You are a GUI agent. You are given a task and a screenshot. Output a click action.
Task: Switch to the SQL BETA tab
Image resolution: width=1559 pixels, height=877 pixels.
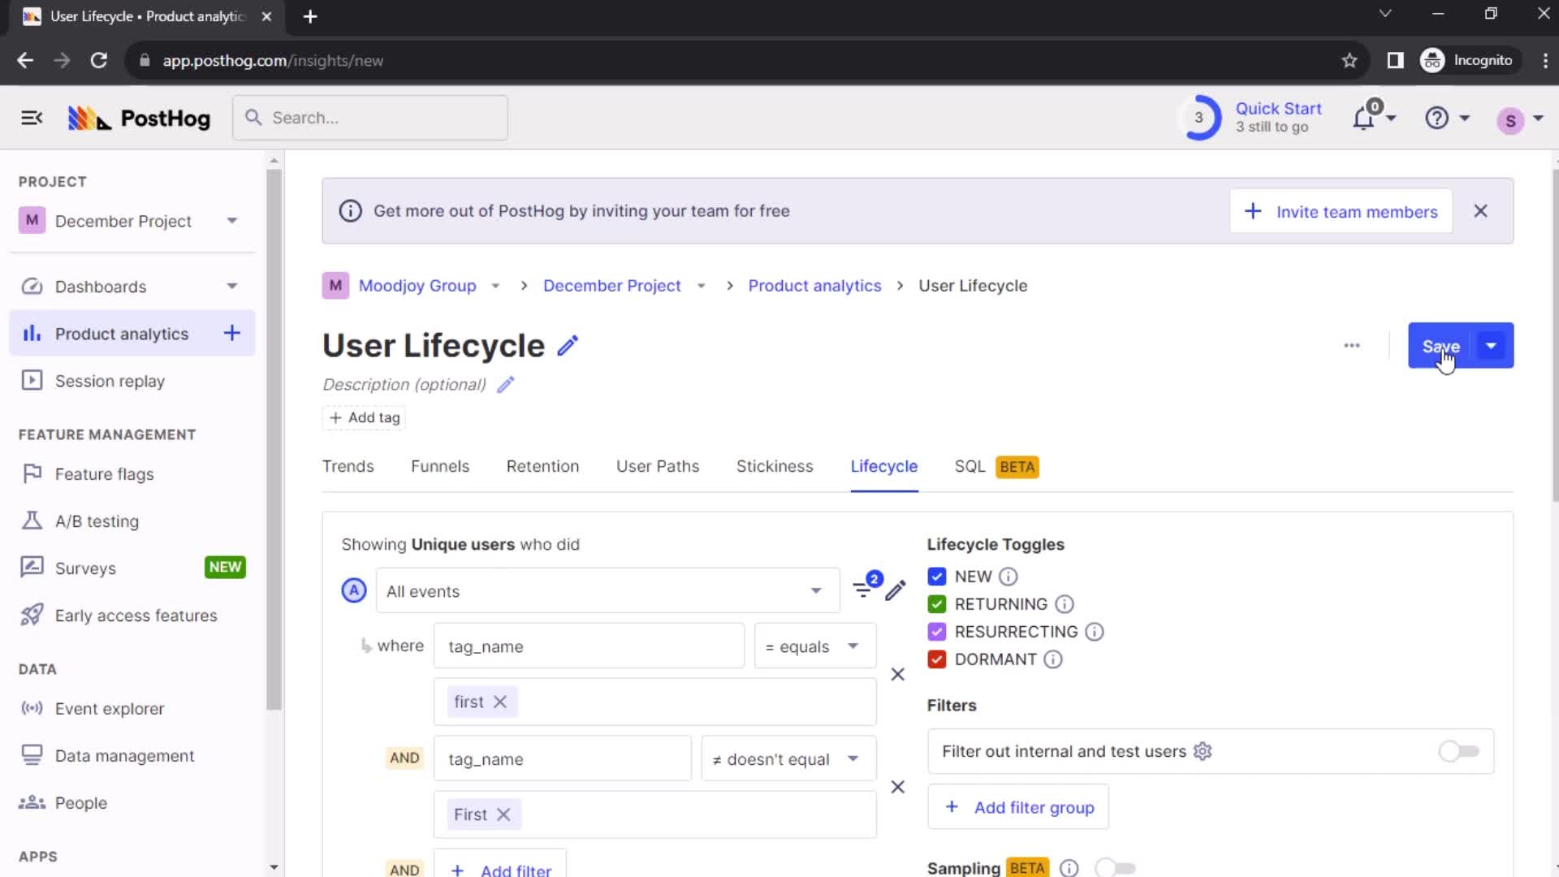coord(995,464)
